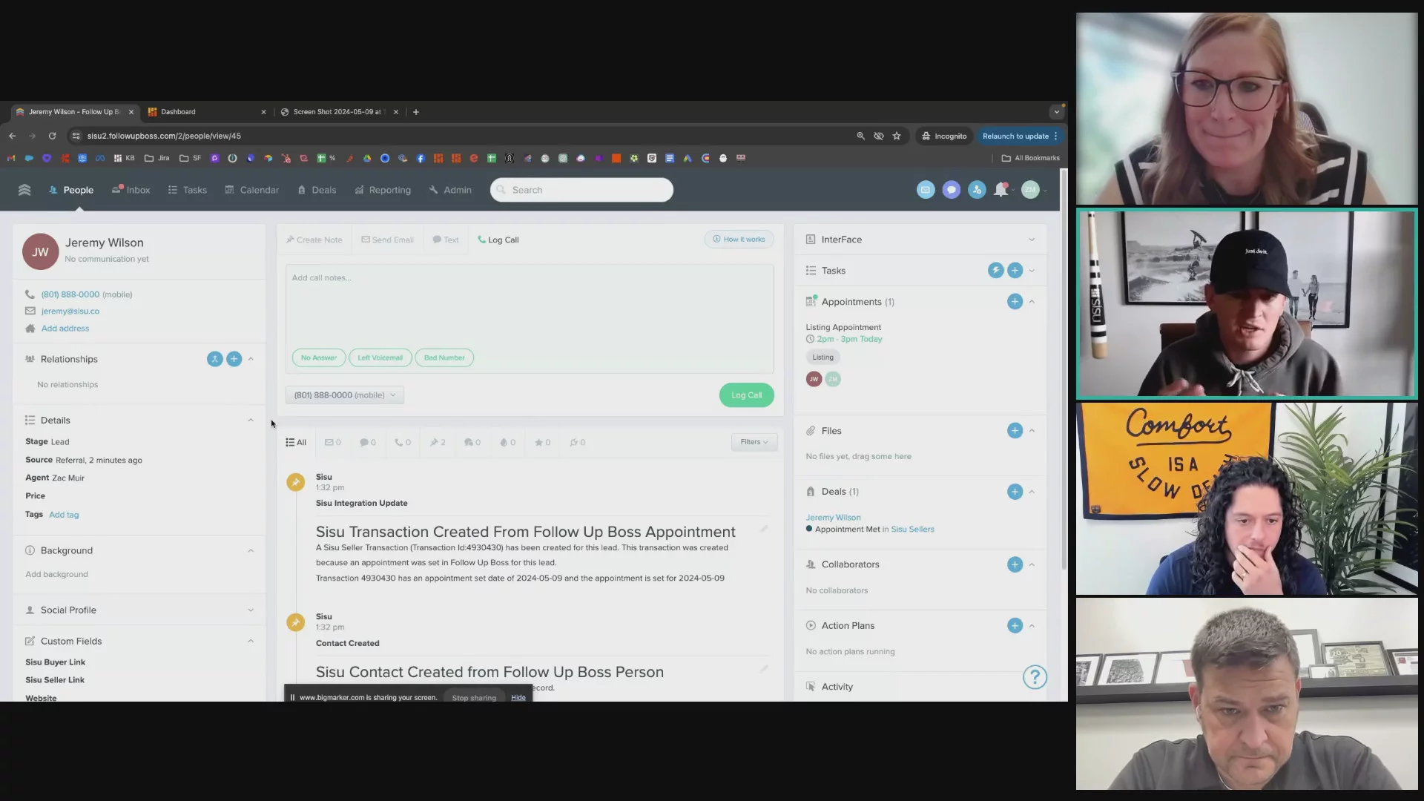This screenshot has width=1424, height=801.
Task: Collapse the Deals panel
Action: coord(1032,492)
